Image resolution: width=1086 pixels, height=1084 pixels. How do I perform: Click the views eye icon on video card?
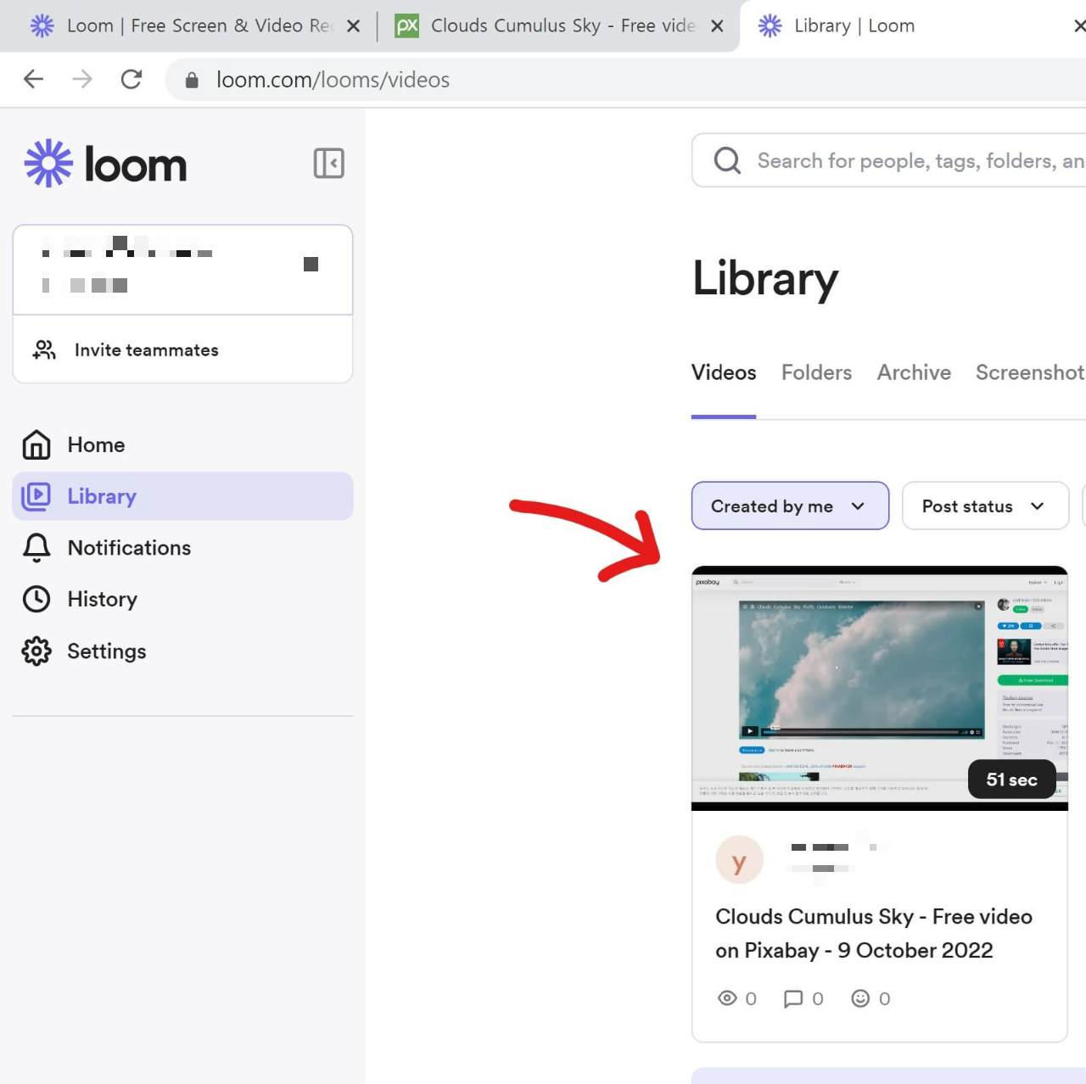click(x=727, y=998)
